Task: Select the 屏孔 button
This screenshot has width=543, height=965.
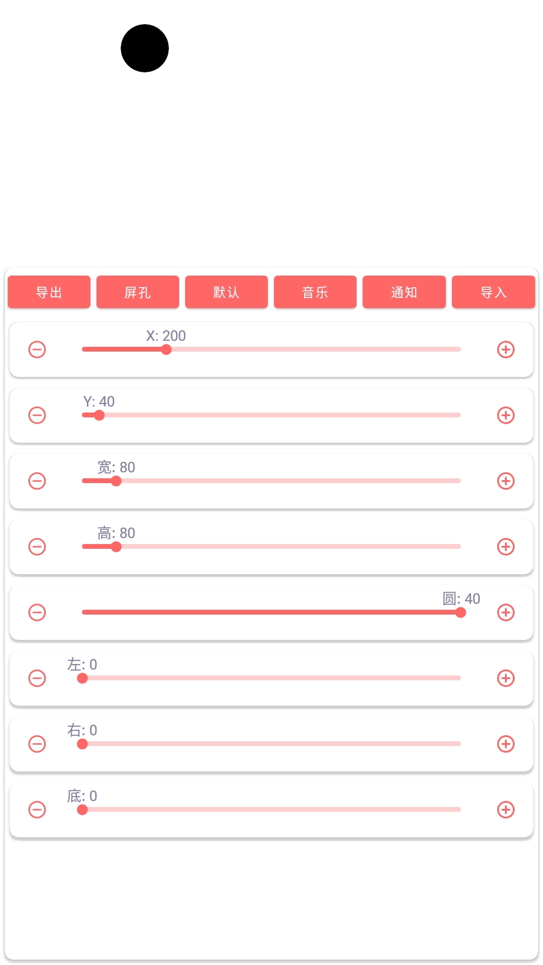Action: click(x=138, y=293)
